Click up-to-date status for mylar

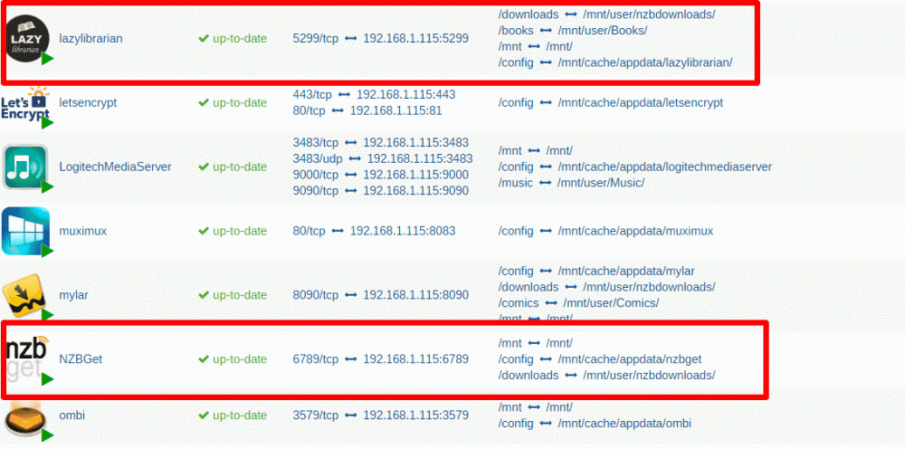[x=233, y=295]
